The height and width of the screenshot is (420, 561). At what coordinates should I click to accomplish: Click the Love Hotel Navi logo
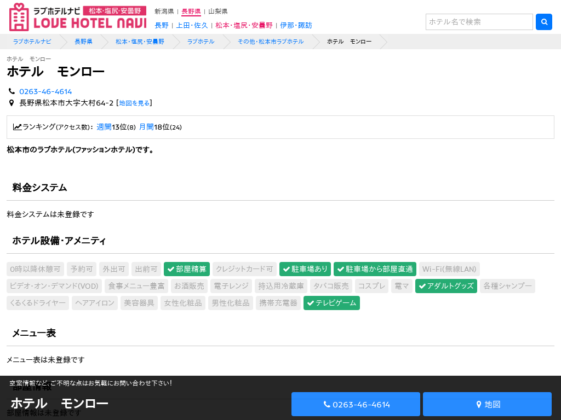click(x=78, y=17)
